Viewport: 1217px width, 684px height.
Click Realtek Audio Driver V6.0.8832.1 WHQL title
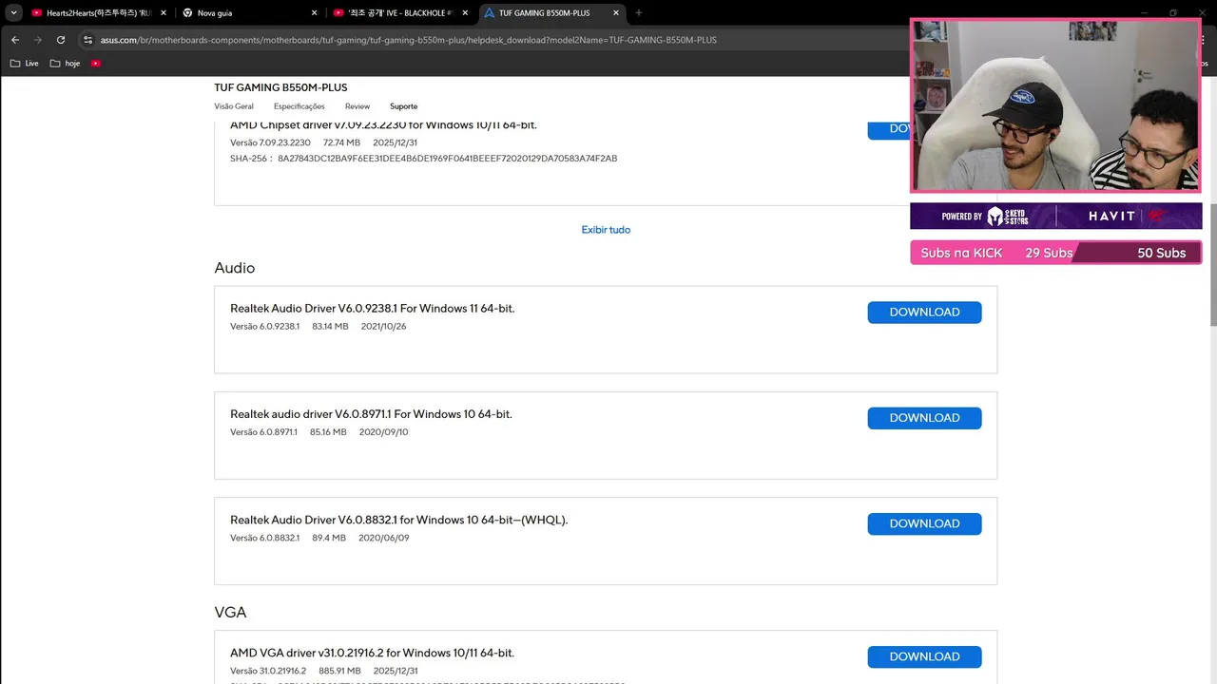click(x=398, y=520)
